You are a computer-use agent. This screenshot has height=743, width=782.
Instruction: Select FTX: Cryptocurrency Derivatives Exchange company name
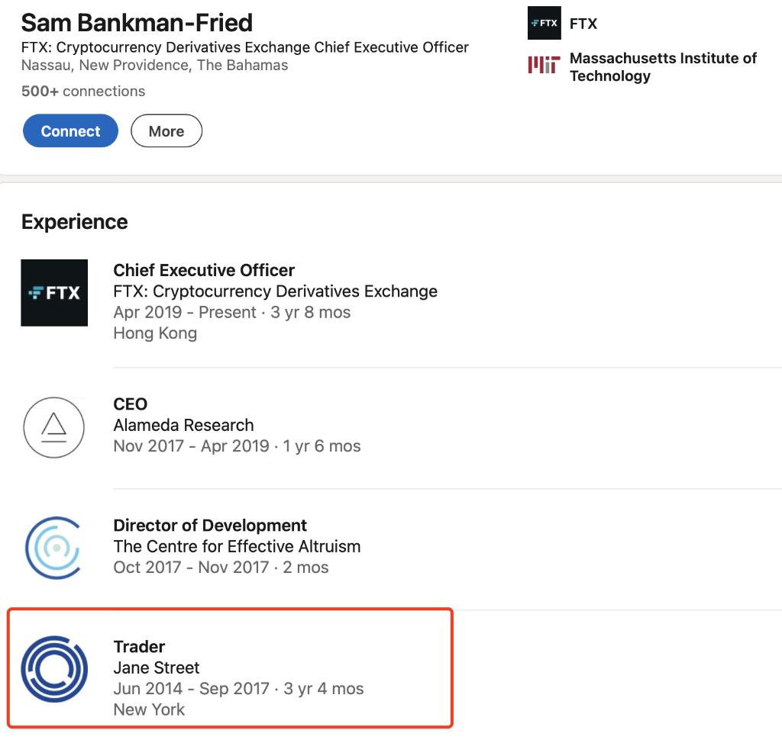pyautogui.click(x=275, y=291)
